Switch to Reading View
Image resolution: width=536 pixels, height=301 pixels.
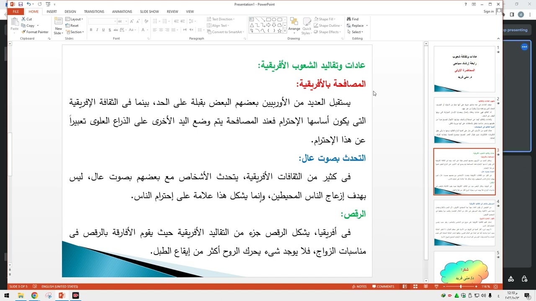coord(426,286)
